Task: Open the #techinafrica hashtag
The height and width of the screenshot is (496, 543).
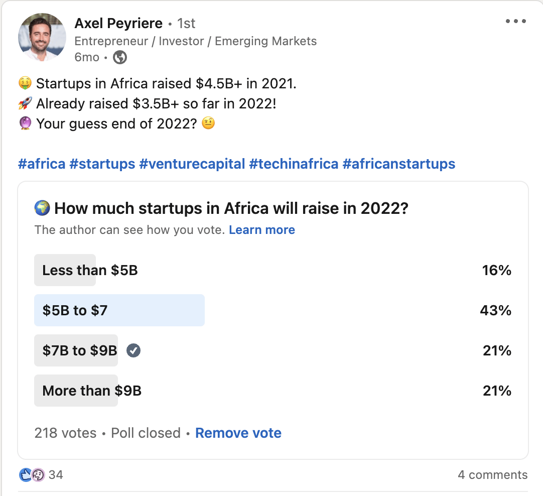Action: click(294, 164)
